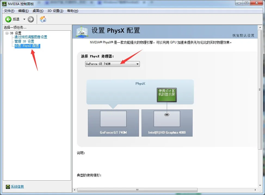Click the right side vertical scrollbar
Viewport: 265px width, 195px height.
click(260, 90)
